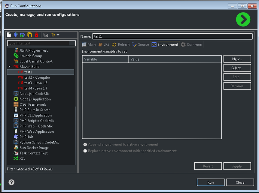Select Replace native environment with specified environment
The image size is (259, 193).
[x=85, y=151]
